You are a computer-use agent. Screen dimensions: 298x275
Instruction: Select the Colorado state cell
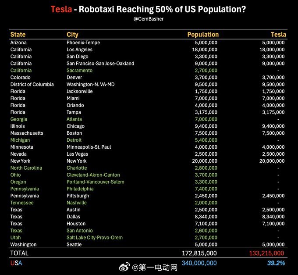point(20,77)
